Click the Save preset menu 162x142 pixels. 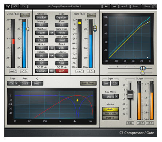pos(147,6)
